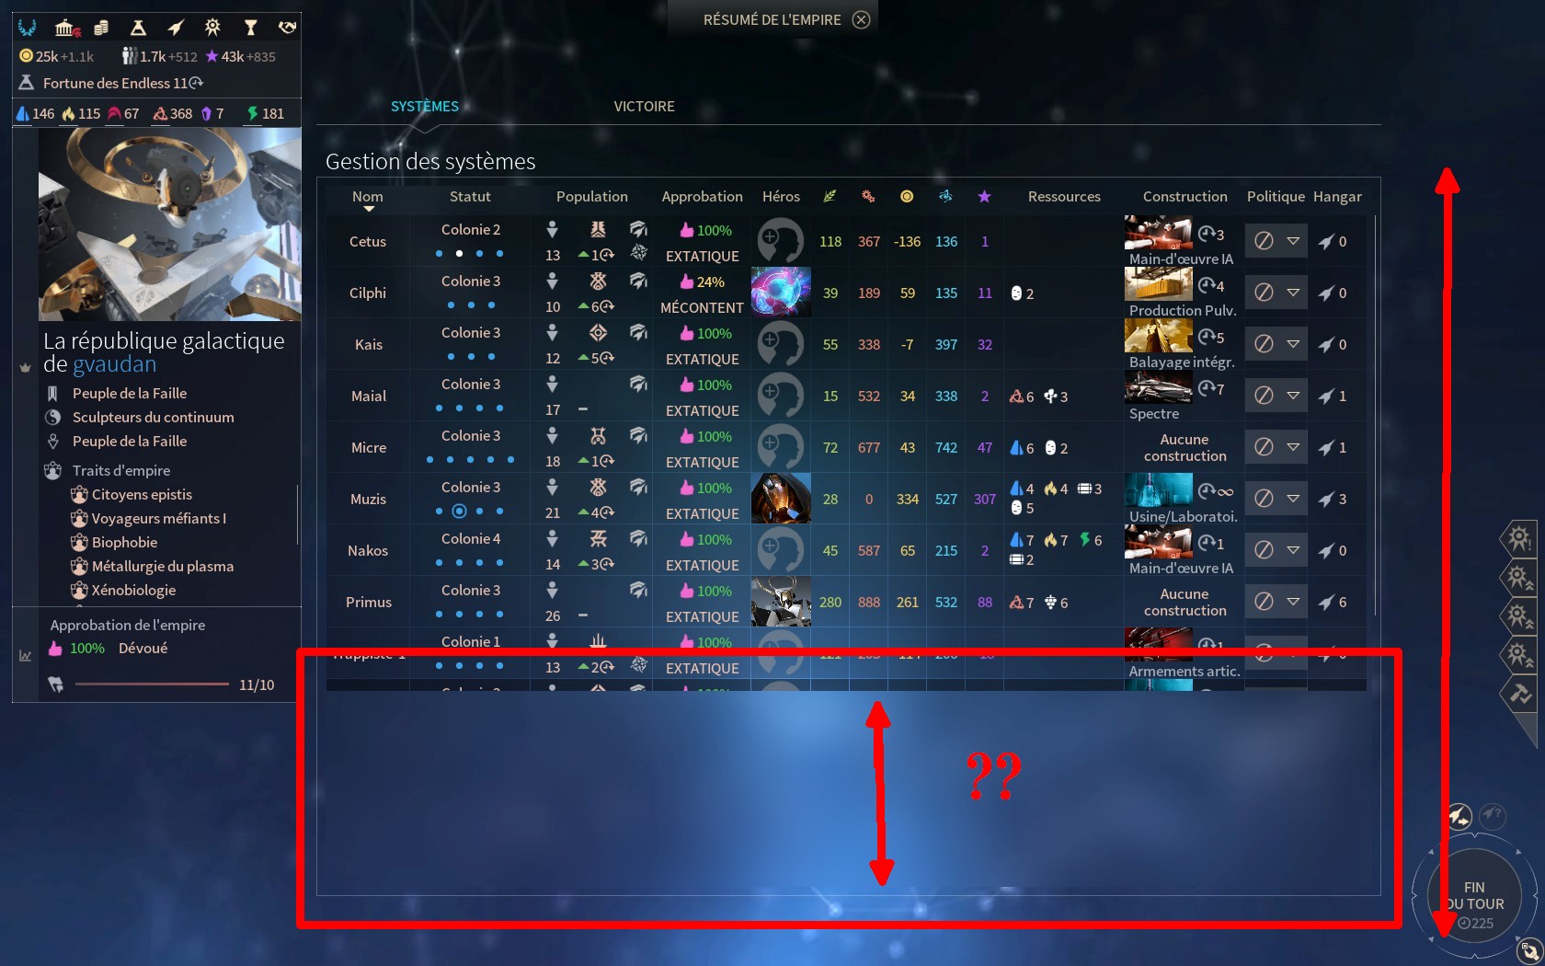Toggle the policy disable icon for Cetus

point(1264,241)
